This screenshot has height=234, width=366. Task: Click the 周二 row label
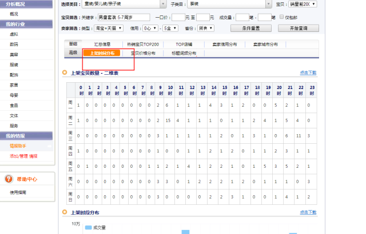[70, 120]
